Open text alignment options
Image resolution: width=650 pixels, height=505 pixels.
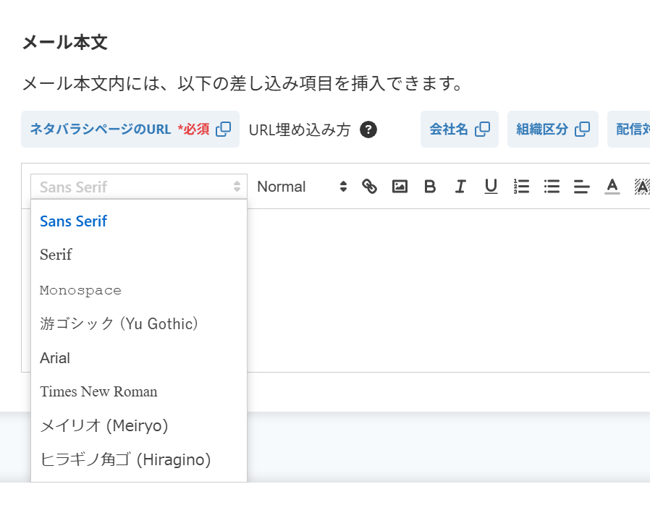tap(582, 187)
